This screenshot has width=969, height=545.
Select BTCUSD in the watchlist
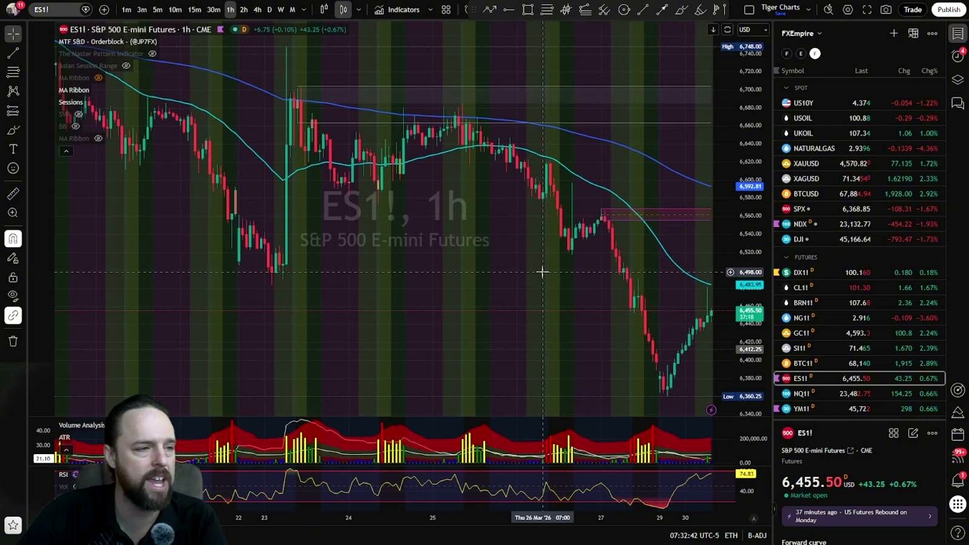(859, 194)
